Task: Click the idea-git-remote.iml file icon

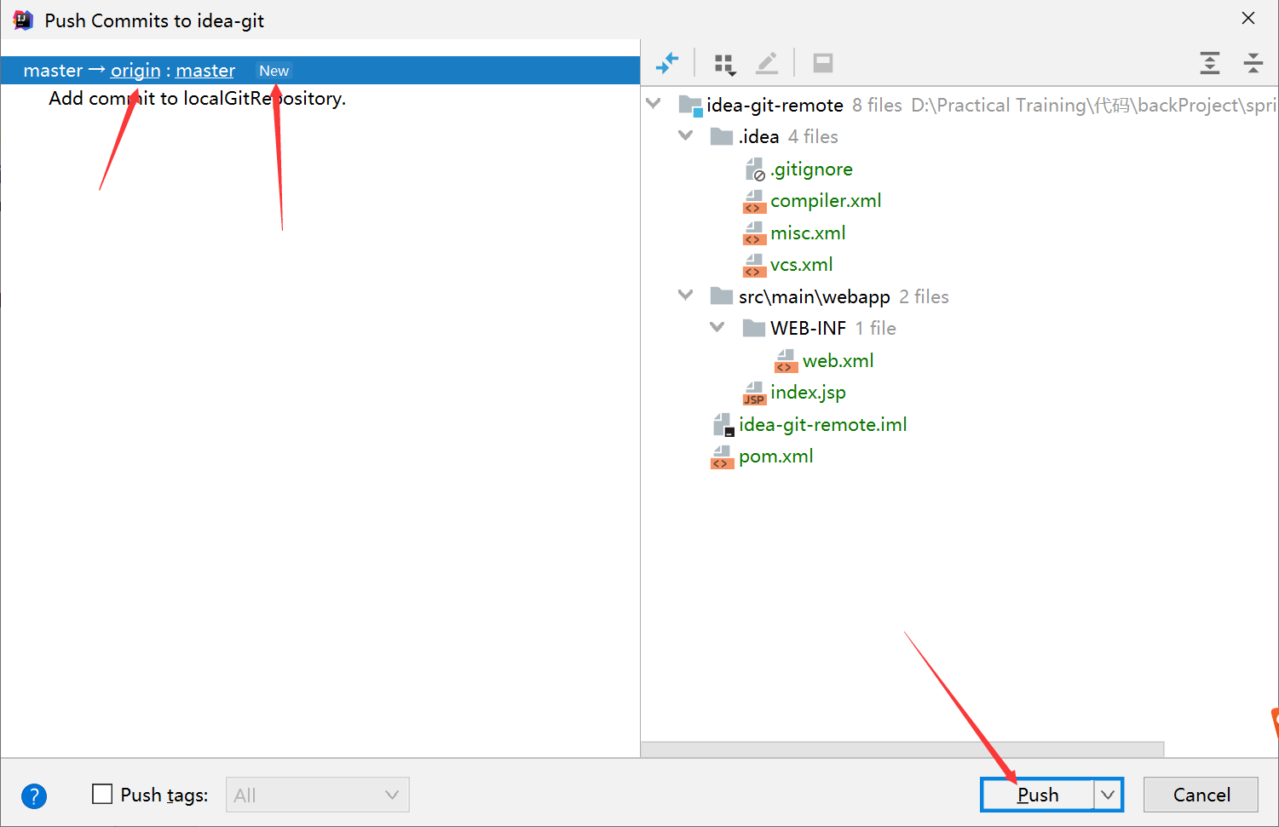Action: click(x=723, y=425)
